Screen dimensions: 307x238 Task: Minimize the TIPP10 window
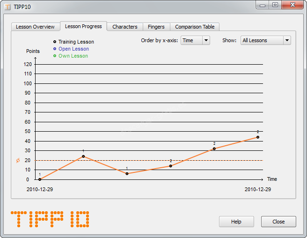click(x=263, y=5)
